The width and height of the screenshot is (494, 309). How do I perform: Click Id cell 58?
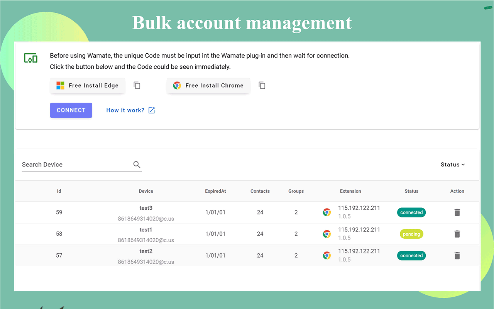click(x=59, y=234)
